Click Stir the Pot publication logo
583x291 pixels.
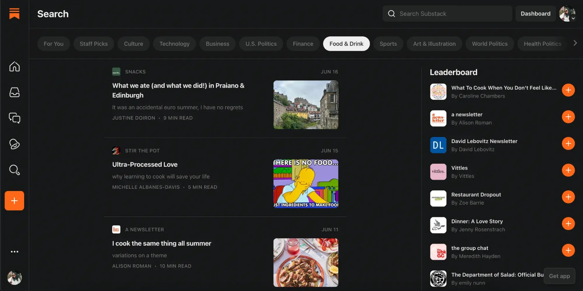click(116, 151)
